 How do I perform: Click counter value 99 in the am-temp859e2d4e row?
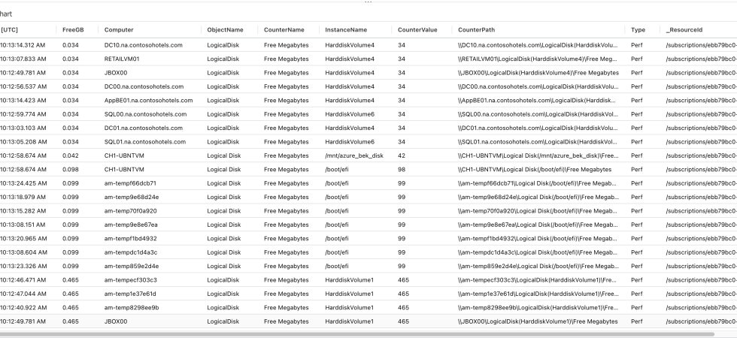tap(402, 266)
